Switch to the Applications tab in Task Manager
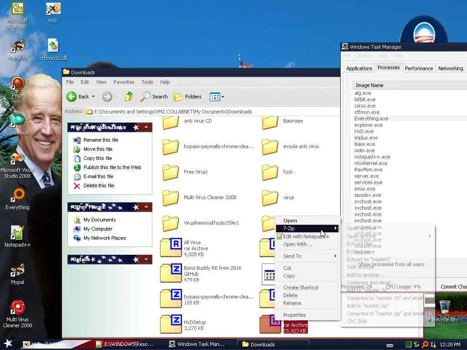467x350 pixels. click(x=359, y=68)
